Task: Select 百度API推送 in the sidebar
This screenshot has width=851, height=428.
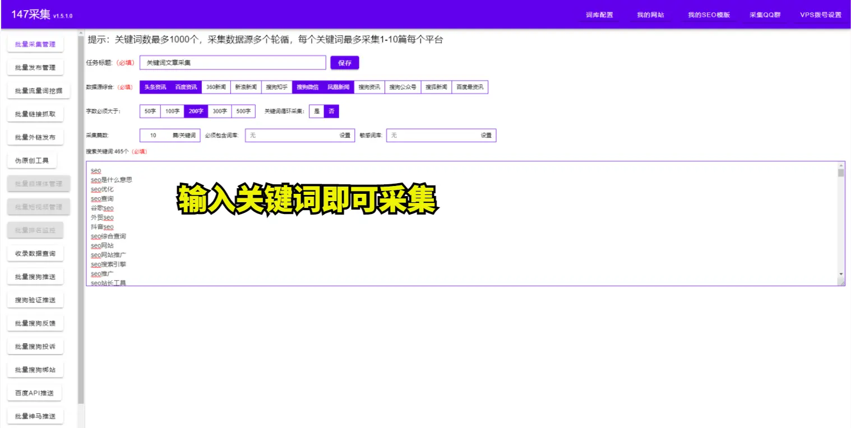Action: tap(34, 393)
